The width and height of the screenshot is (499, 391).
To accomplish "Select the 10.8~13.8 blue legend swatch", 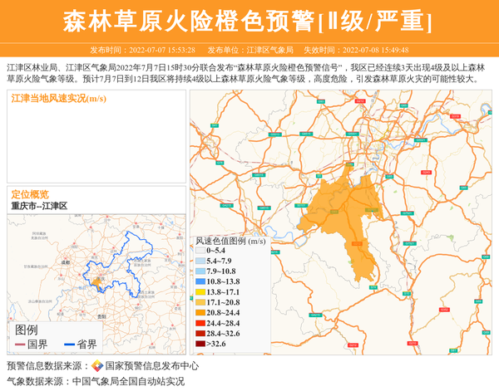I will click(200, 282).
